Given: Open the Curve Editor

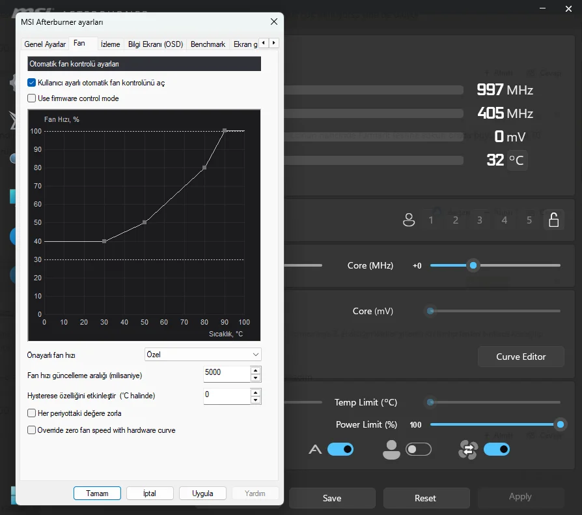Looking at the screenshot, I should click(521, 357).
